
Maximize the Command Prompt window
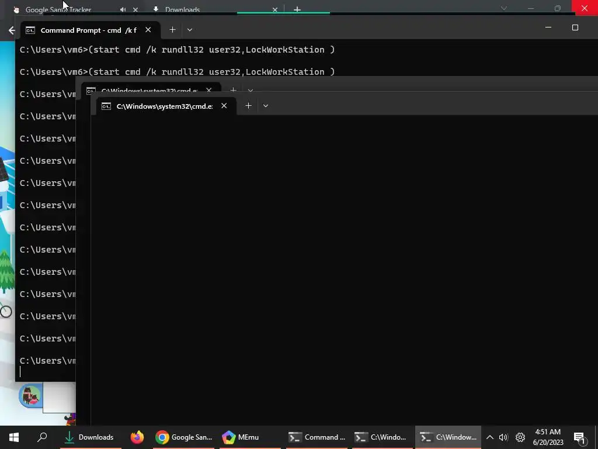click(575, 27)
